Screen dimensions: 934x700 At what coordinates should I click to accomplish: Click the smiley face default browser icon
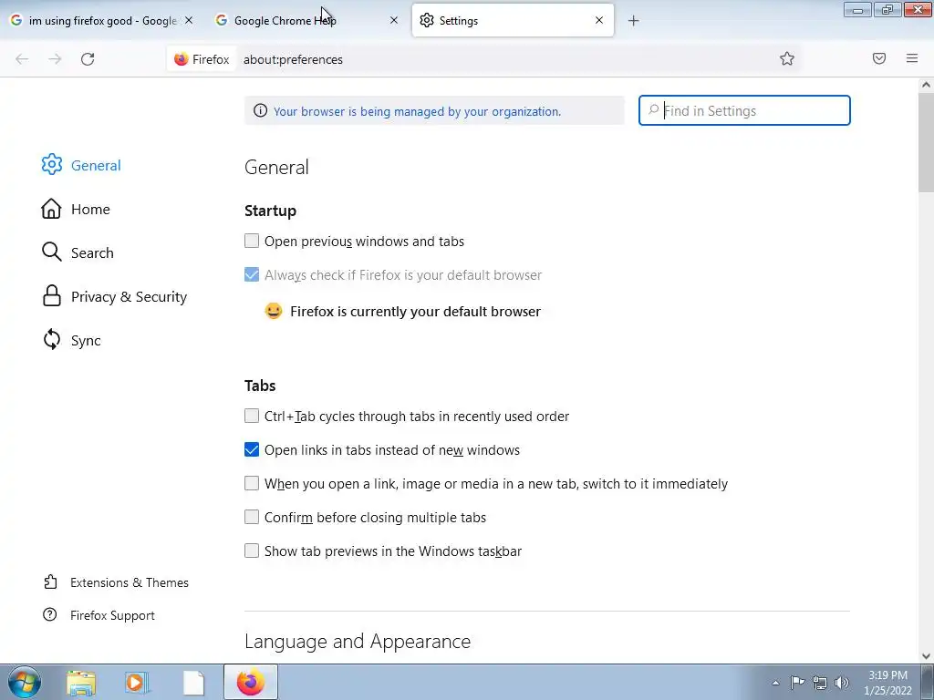(x=274, y=311)
